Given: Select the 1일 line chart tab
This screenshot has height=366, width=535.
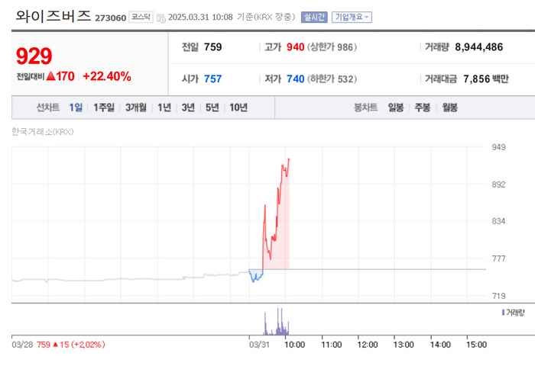Looking at the screenshot, I should point(76,108).
